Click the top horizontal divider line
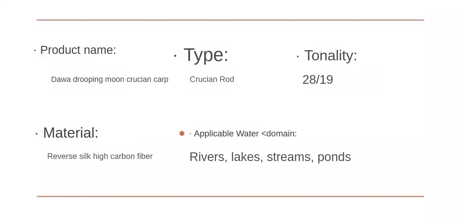The width and height of the screenshot is (462, 222). [x=230, y=20]
